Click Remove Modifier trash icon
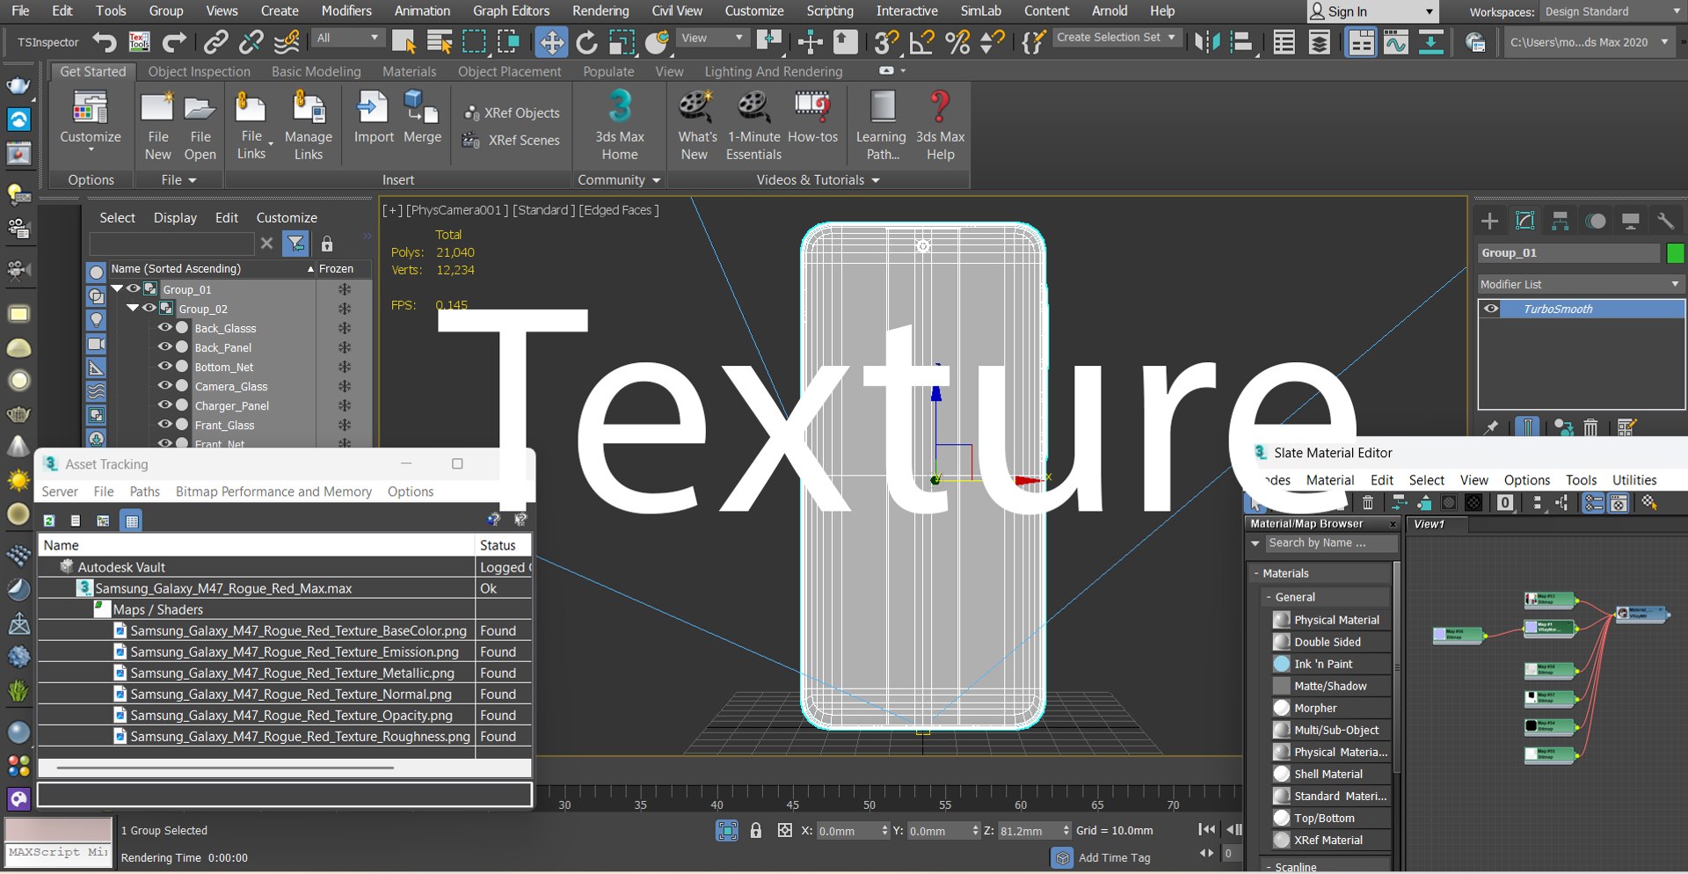This screenshot has width=1688, height=874. tap(1590, 427)
